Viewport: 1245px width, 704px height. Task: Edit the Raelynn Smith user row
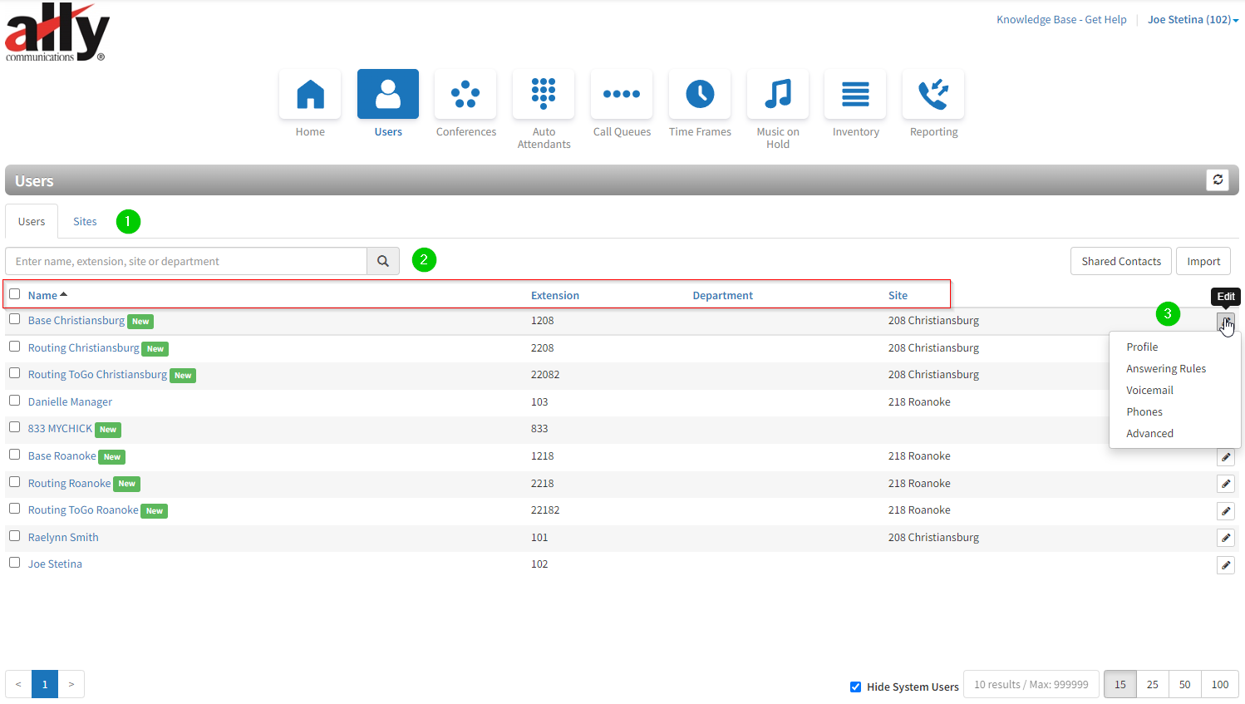(x=1226, y=538)
